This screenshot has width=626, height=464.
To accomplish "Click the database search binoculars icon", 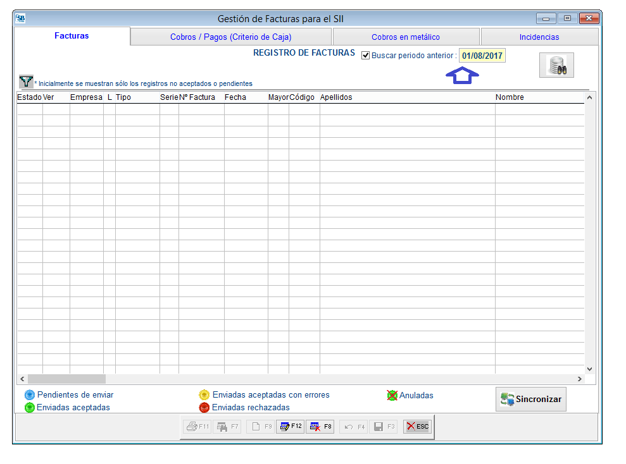I will [x=556, y=65].
